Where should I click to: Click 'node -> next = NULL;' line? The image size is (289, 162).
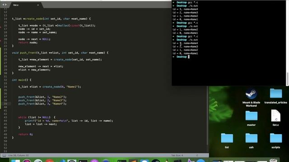pos(34,39)
